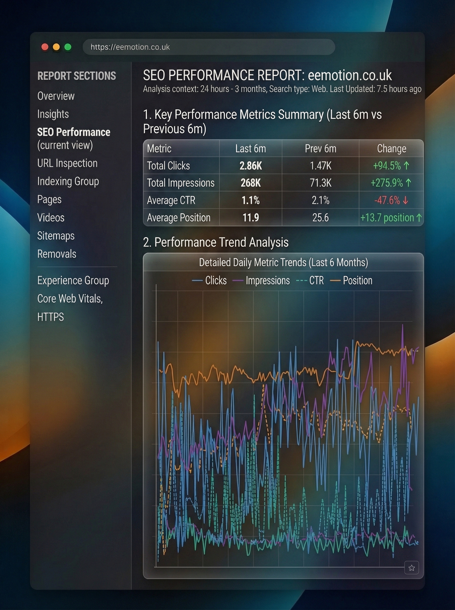Open the Pages report

pyautogui.click(x=49, y=199)
